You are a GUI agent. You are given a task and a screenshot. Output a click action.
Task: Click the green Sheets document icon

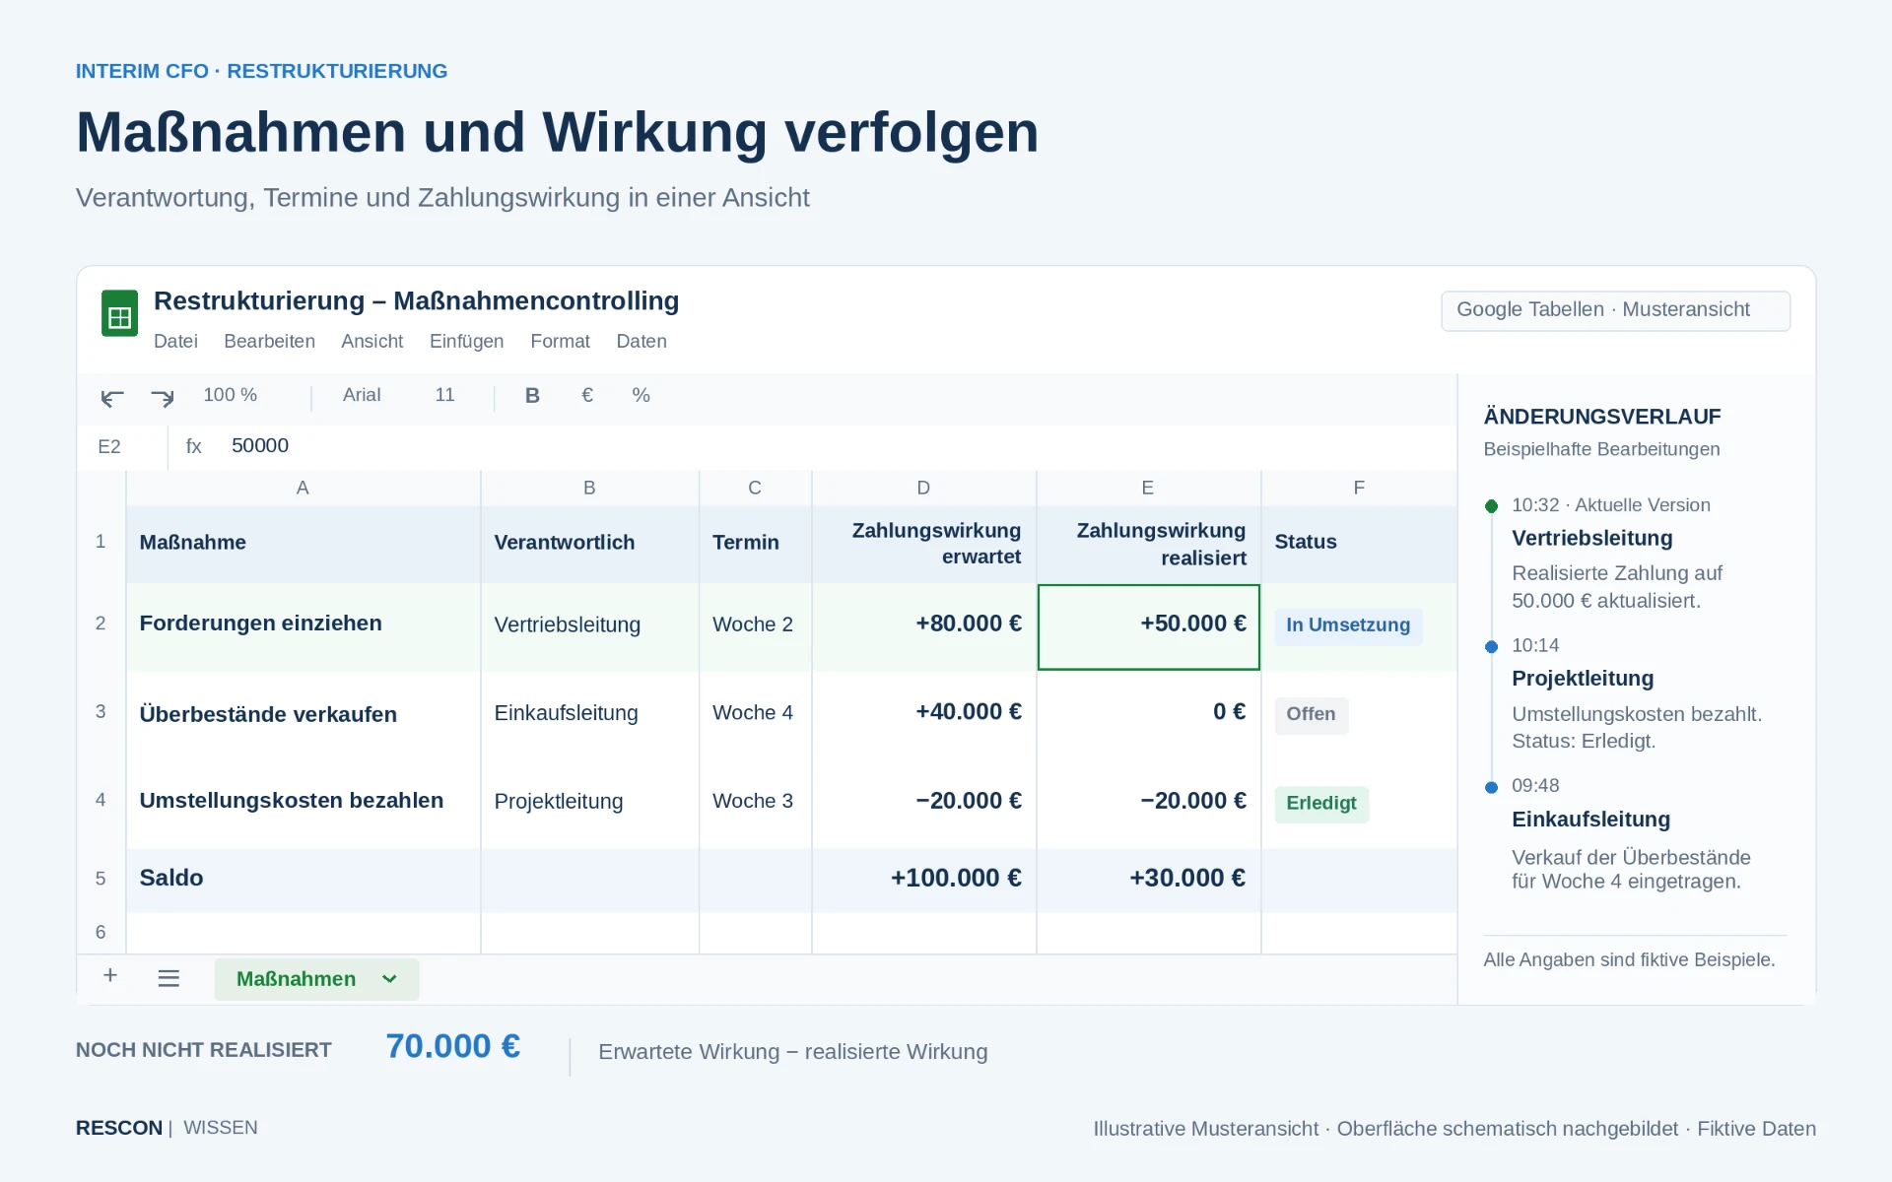[x=119, y=313]
